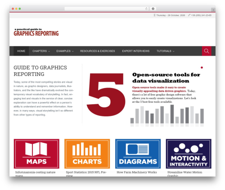Click the browser reload icon
Screen dimensions: 225x190
point(146,9)
